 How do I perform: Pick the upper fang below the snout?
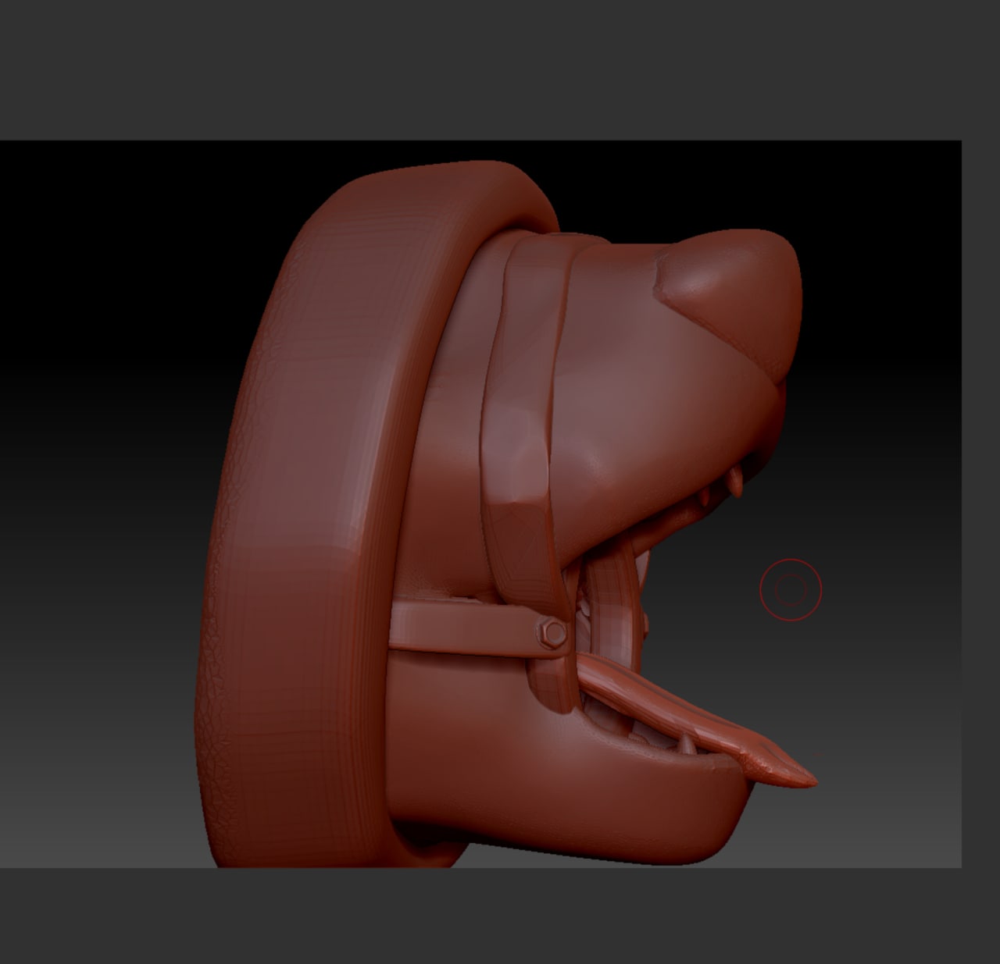(734, 482)
